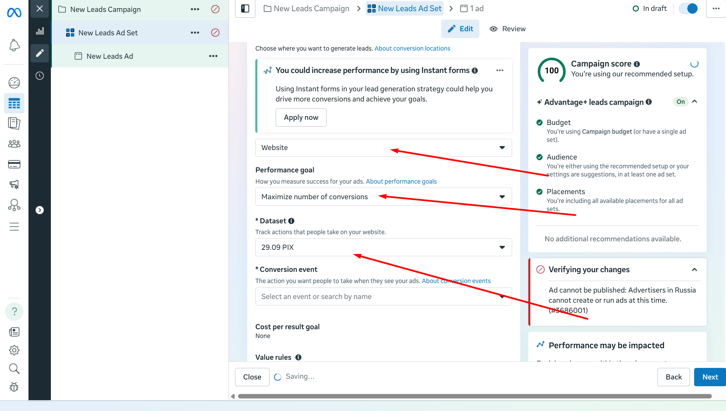The image size is (726, 411).
Task: Click horizontal scrollbar at bottom
Action: 475,396
